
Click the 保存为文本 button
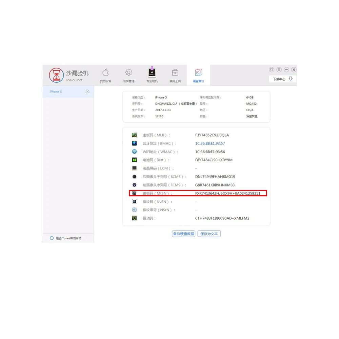click(209, 234)
